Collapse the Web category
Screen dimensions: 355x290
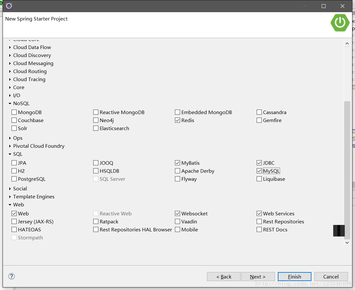[10, 205]
